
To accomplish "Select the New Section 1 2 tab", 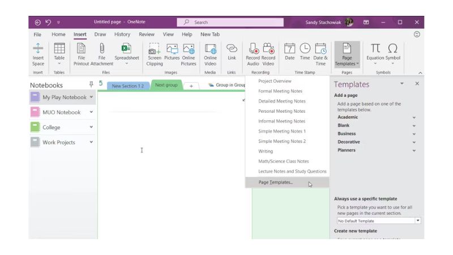I will tap(128, 86).
